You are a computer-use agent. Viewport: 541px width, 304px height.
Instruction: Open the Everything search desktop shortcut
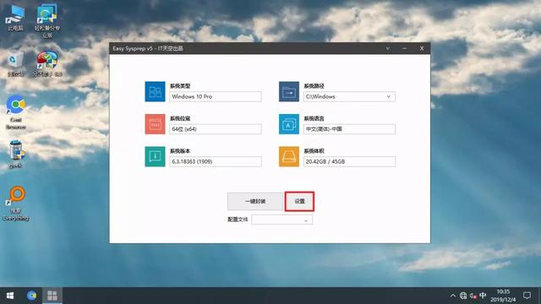[16, 204]
